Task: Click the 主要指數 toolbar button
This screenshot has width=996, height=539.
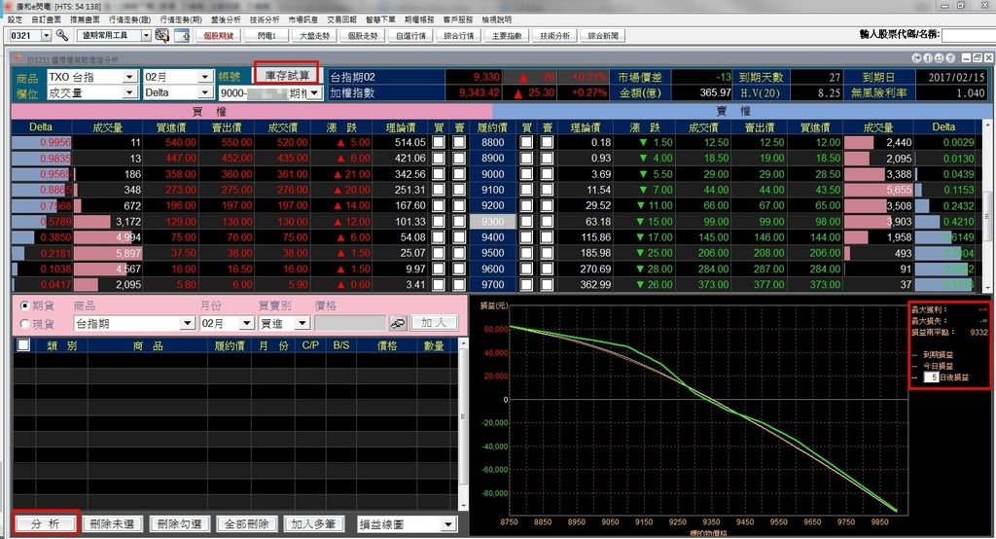Action: (x=507, y=36)
